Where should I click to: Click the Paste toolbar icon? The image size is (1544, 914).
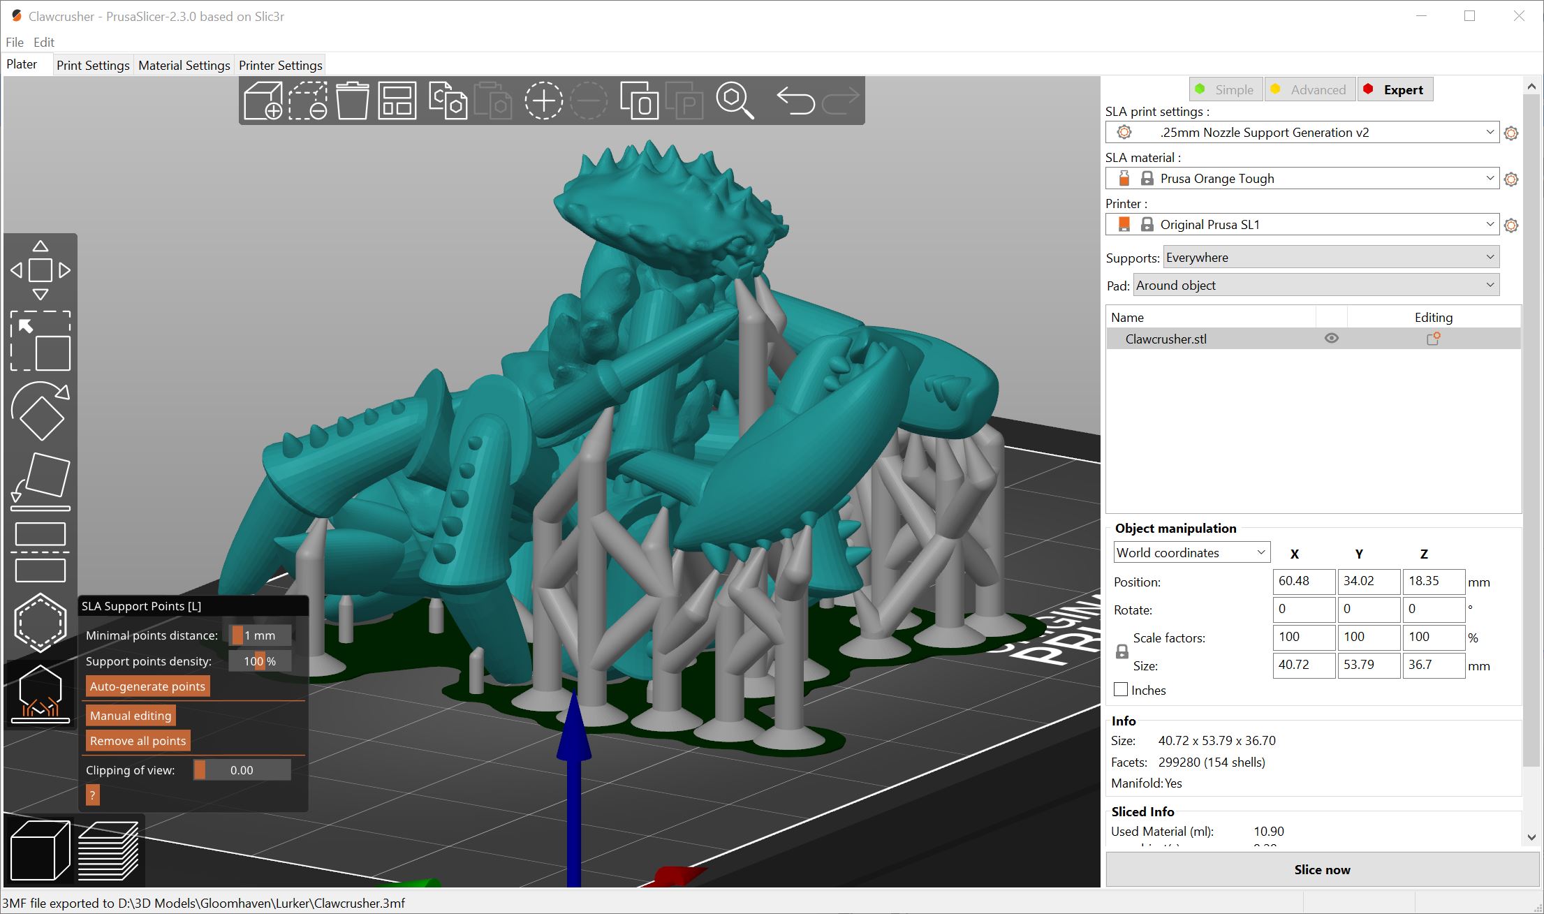coord(493,101)
